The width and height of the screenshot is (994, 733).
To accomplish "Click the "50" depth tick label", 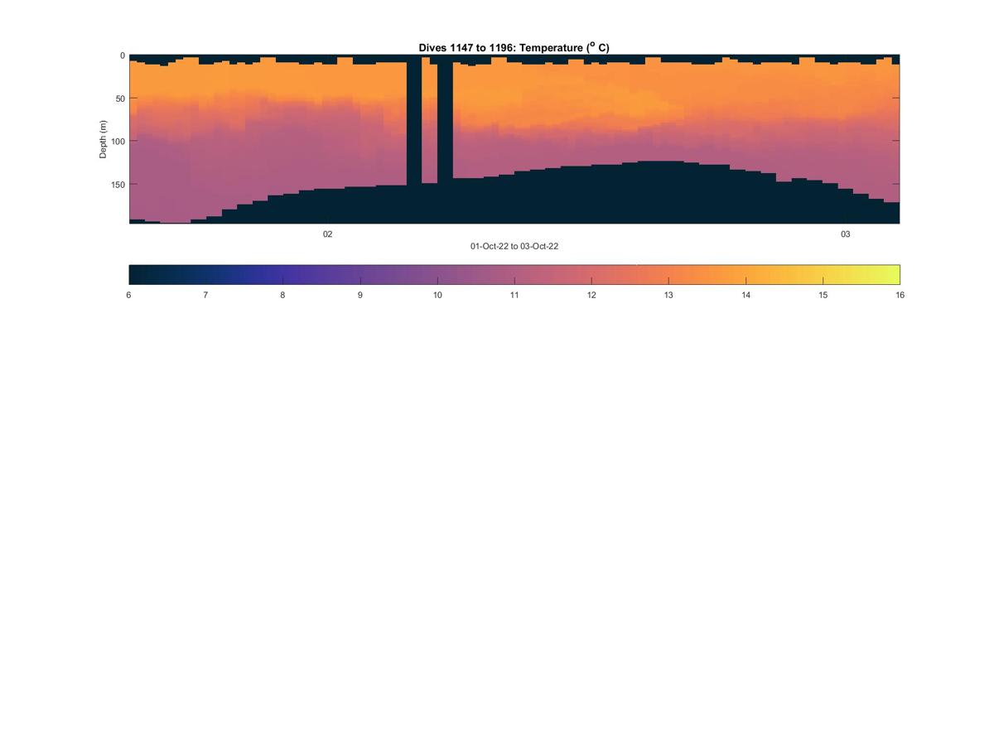I will (120, 99).
